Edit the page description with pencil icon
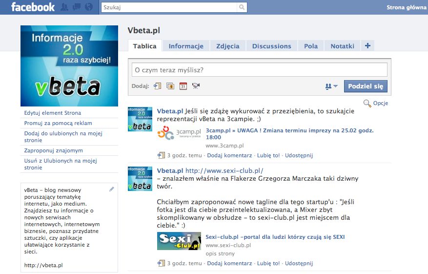Screen dimensions: 428x274 (112, 189)
